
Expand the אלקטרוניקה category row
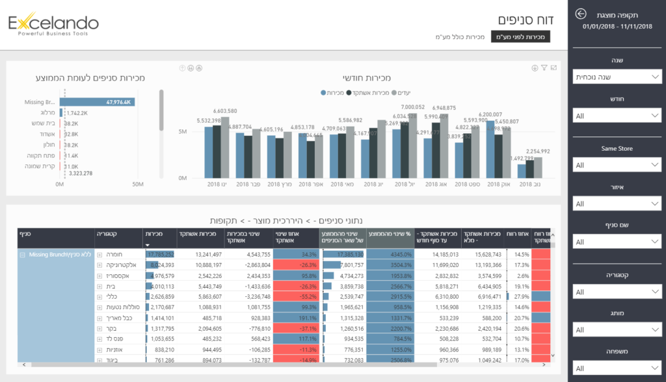point(100,265)
